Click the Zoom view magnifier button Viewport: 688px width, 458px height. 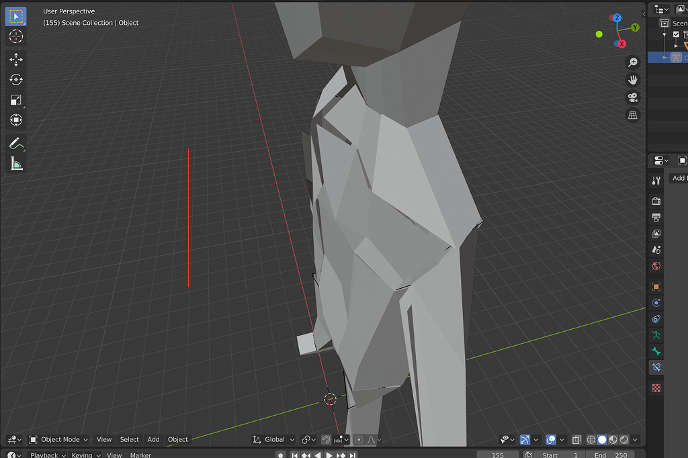(632, 62)
